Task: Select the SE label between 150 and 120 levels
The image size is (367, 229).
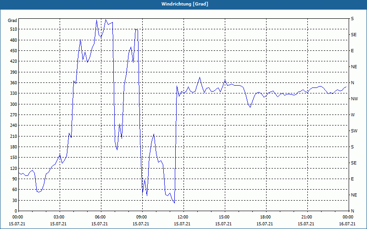Action: (x=354, y=163)
